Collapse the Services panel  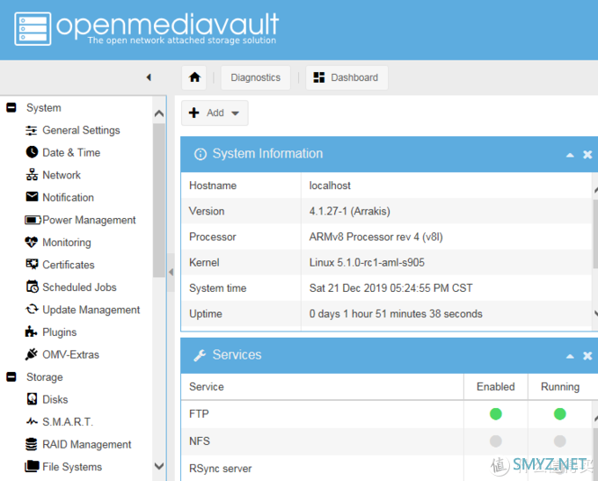coord(570,356)
